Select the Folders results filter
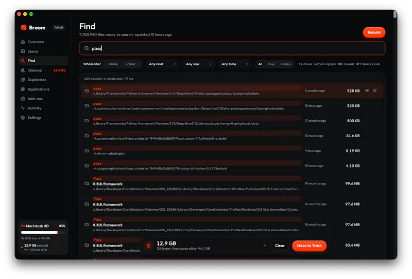 coord(286,64)
